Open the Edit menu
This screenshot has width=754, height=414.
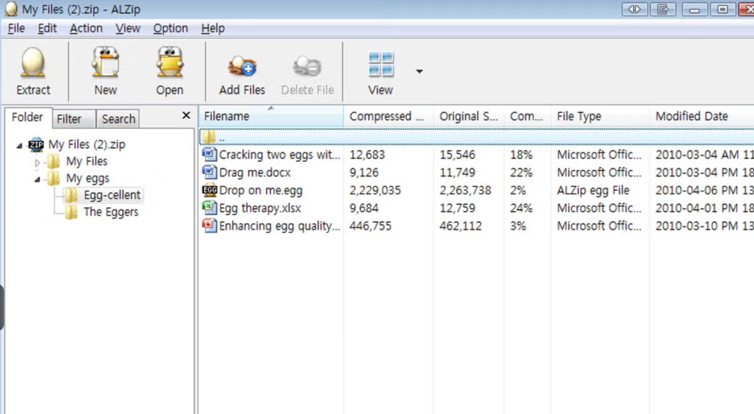(47, 29)
